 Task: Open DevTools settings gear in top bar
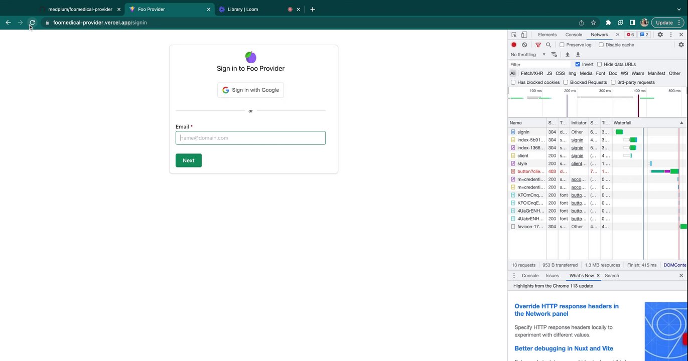660,35
